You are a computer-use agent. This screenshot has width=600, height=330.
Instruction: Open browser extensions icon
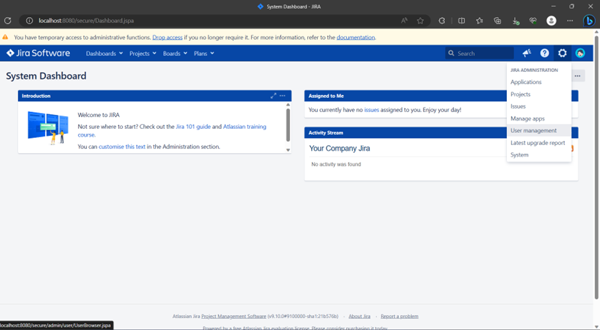click(441, 20)
